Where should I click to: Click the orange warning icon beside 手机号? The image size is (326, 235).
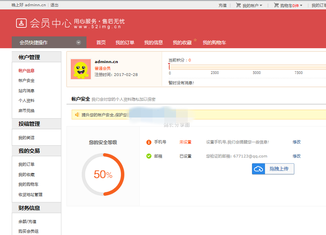coord(149,142)
